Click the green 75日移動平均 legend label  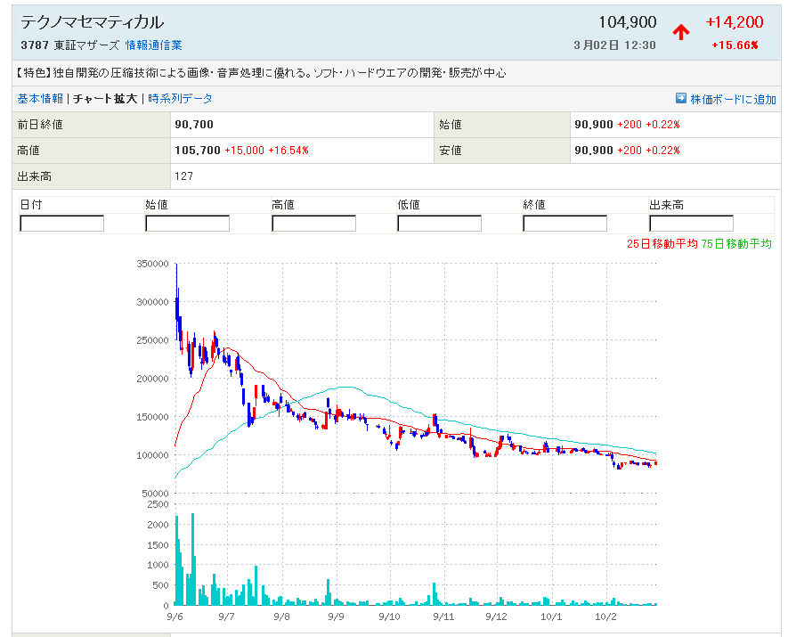(736, 243)
